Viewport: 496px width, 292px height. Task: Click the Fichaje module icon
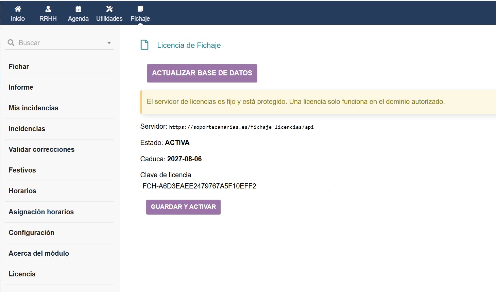(x=140, y=9)
